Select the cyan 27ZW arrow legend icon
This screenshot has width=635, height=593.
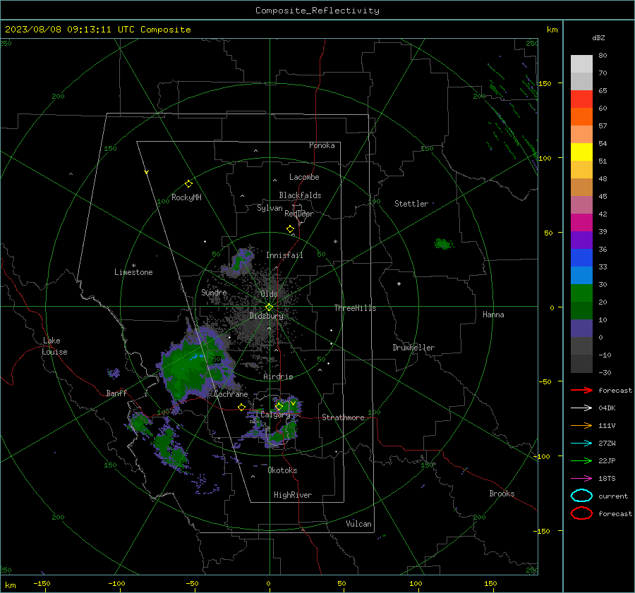point(581,444)
